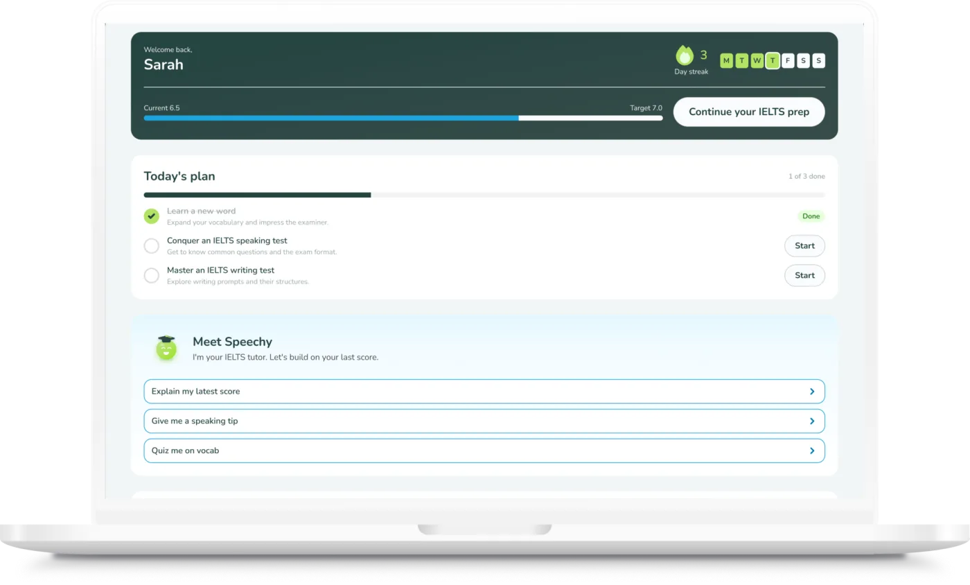Select the highlighted Thursday streak box

click(773, 61)
